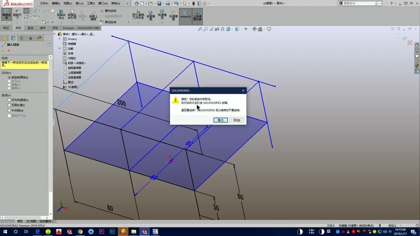Open the 工具 (Tools) menu

pos(91,3)
